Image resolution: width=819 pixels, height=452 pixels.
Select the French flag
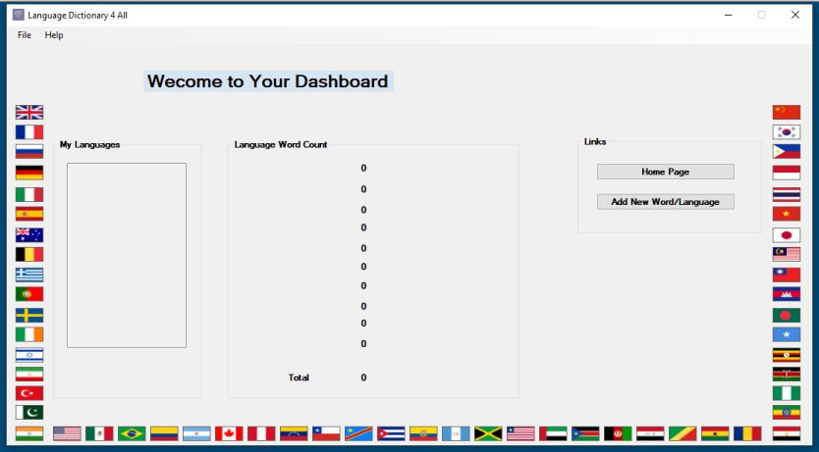click(x=28, y=132)
